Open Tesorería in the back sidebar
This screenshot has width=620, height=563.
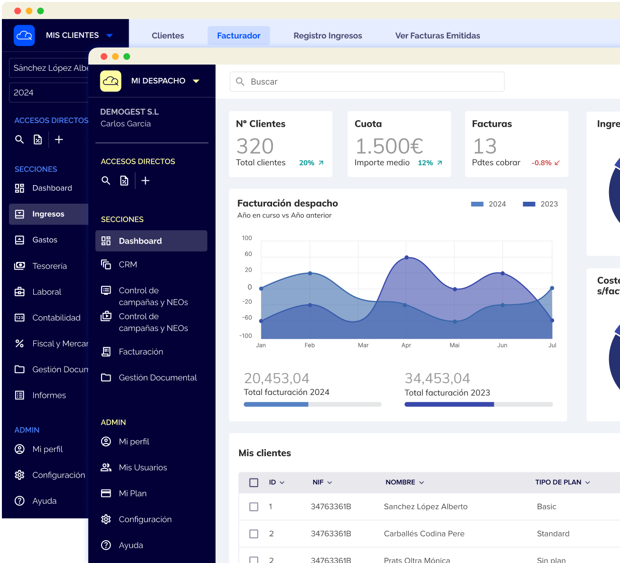pos(49,266)
